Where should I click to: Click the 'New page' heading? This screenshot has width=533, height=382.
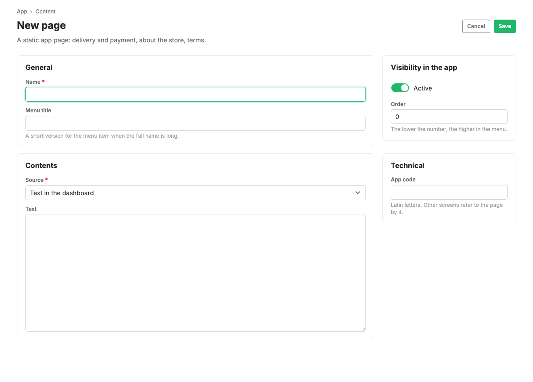[41, 25]
